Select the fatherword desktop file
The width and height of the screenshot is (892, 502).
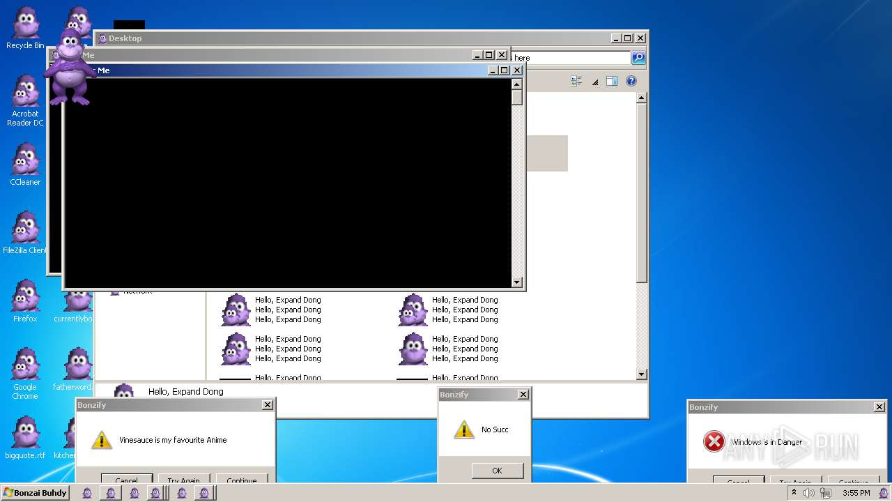(74, 370)
